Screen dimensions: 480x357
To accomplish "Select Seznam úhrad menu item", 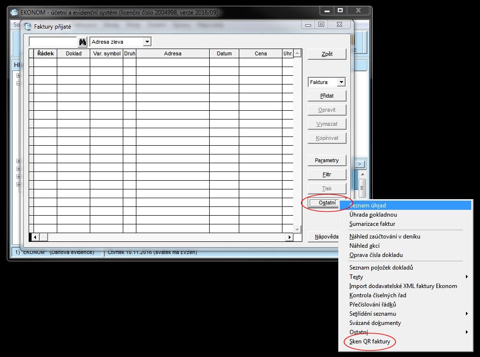I will (x=406, y=205).
